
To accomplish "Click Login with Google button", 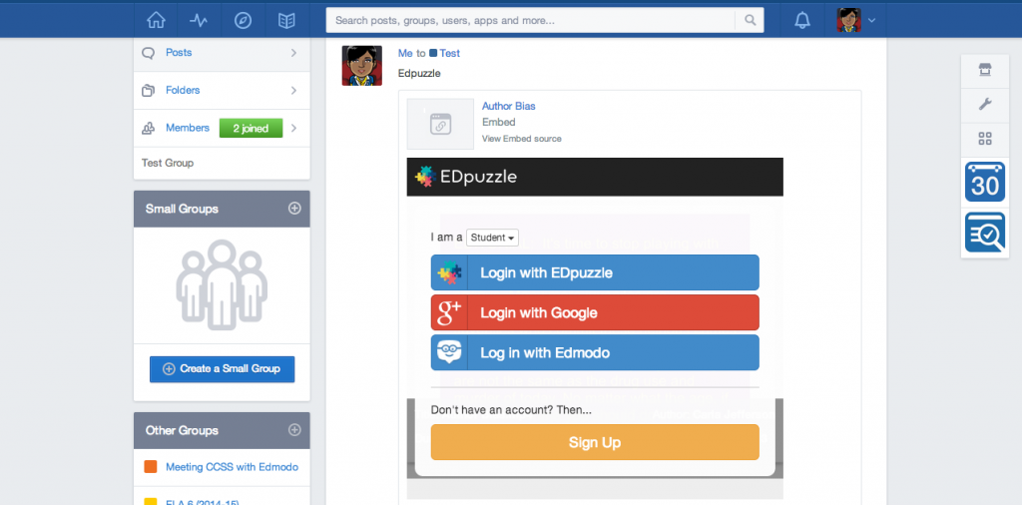I will (x=595, y=312).
